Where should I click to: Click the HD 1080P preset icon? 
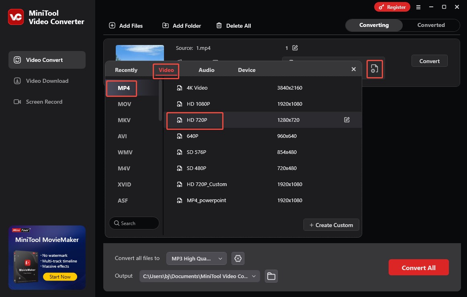[x=179, y=104]
